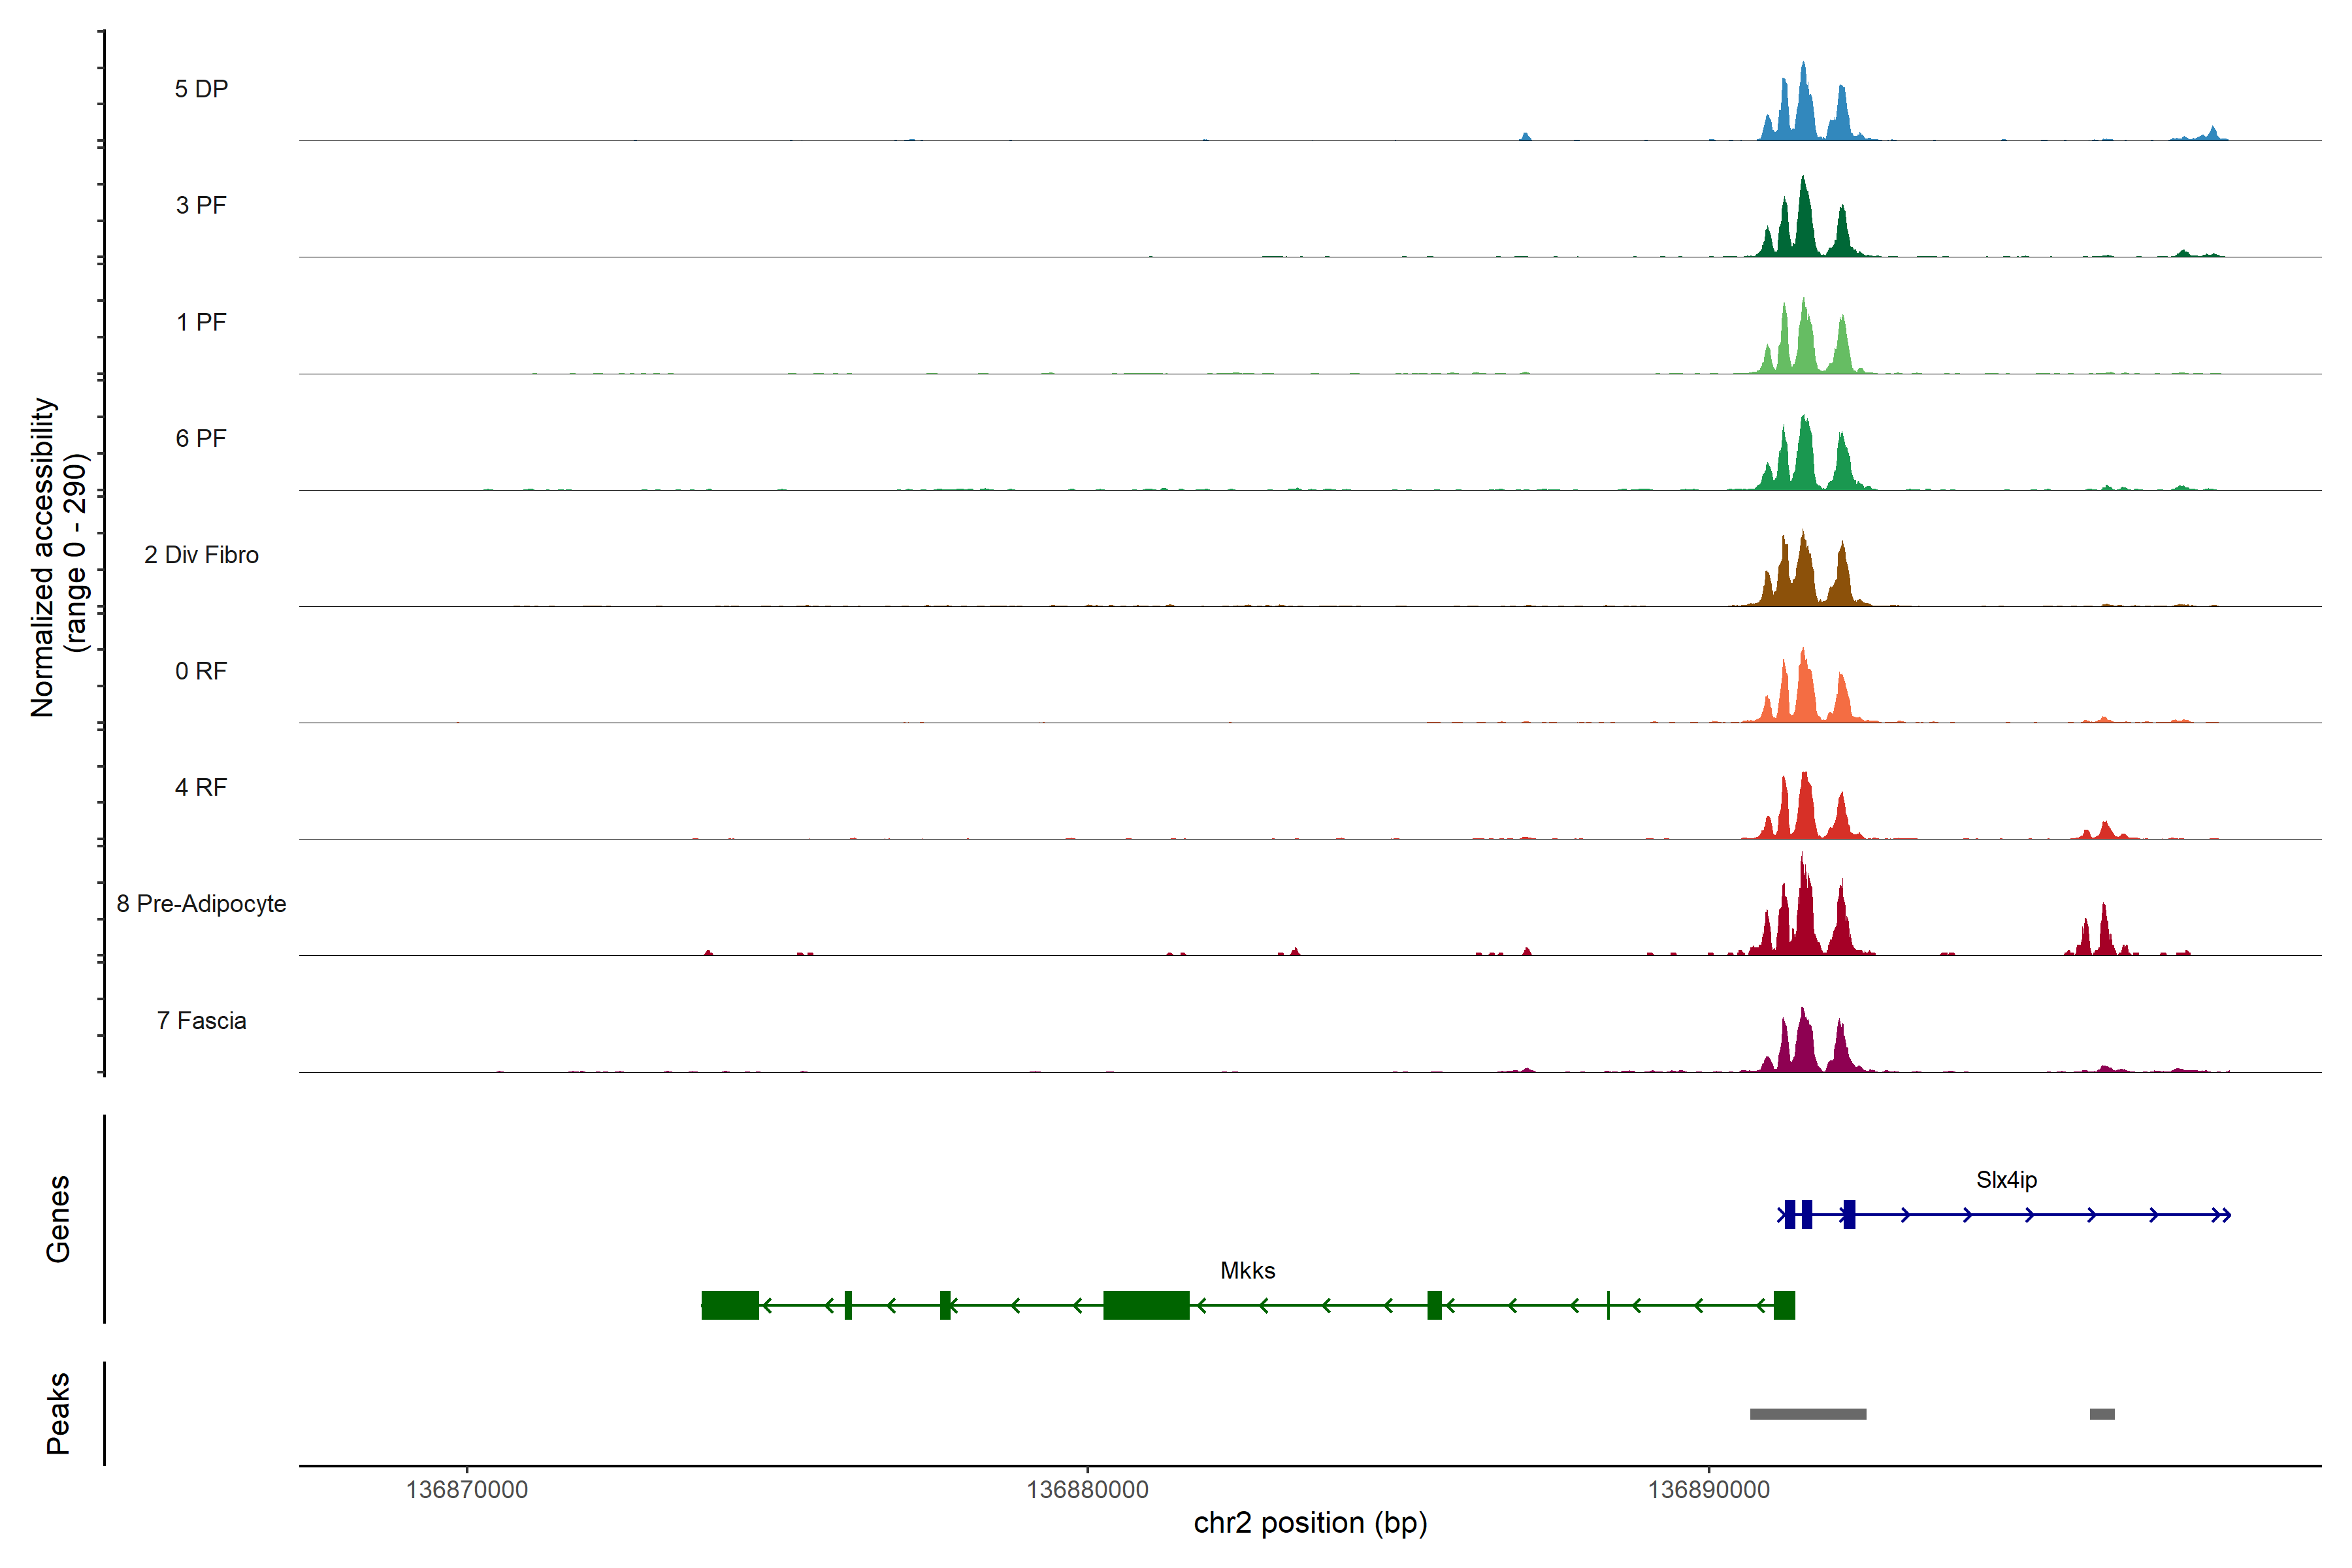
Task: Click the rightmost Mkks exon block
Action: [1784, 1305]
